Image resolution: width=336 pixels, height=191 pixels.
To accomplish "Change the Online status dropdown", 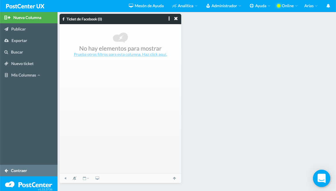I will tap(287, 6).
